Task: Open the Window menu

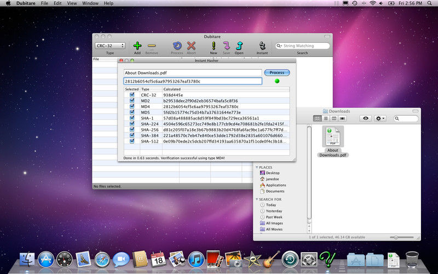Action: (x=90, y=3)
